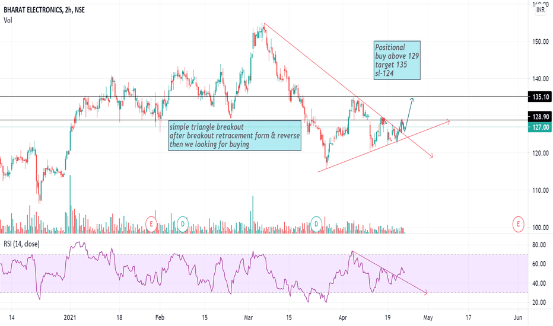Click the May date label on time axis

pos(428,318)
